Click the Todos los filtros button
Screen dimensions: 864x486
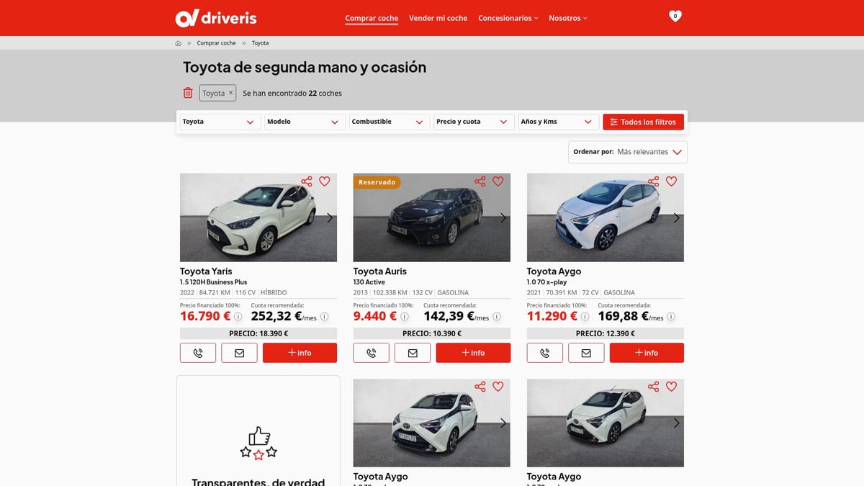tap(643, 122)
